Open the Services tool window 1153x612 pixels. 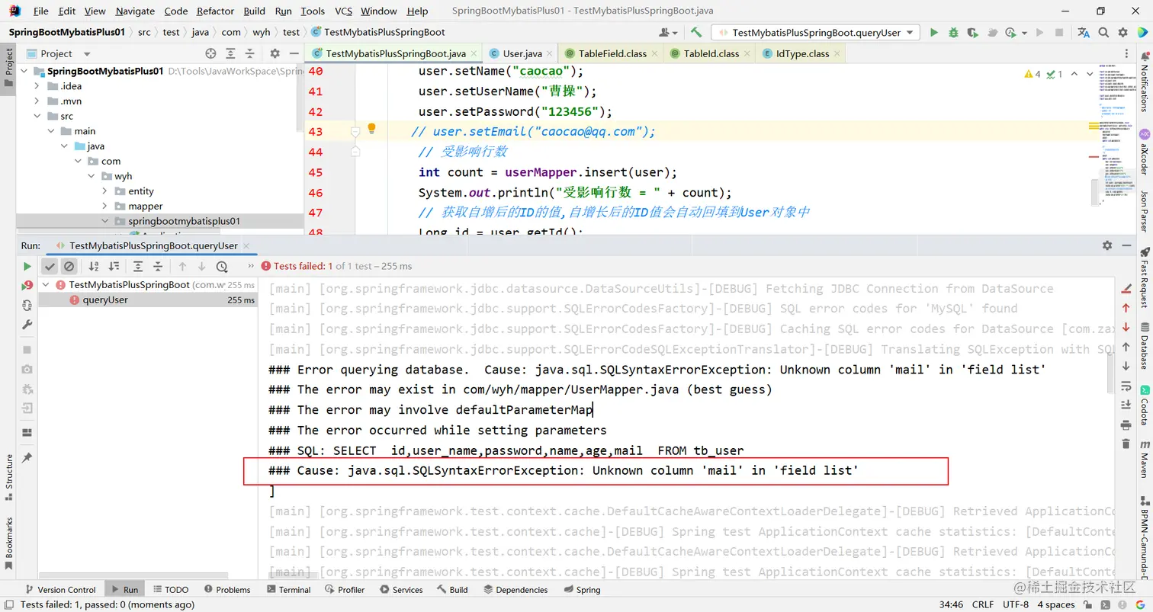click(x=401, y=589)
